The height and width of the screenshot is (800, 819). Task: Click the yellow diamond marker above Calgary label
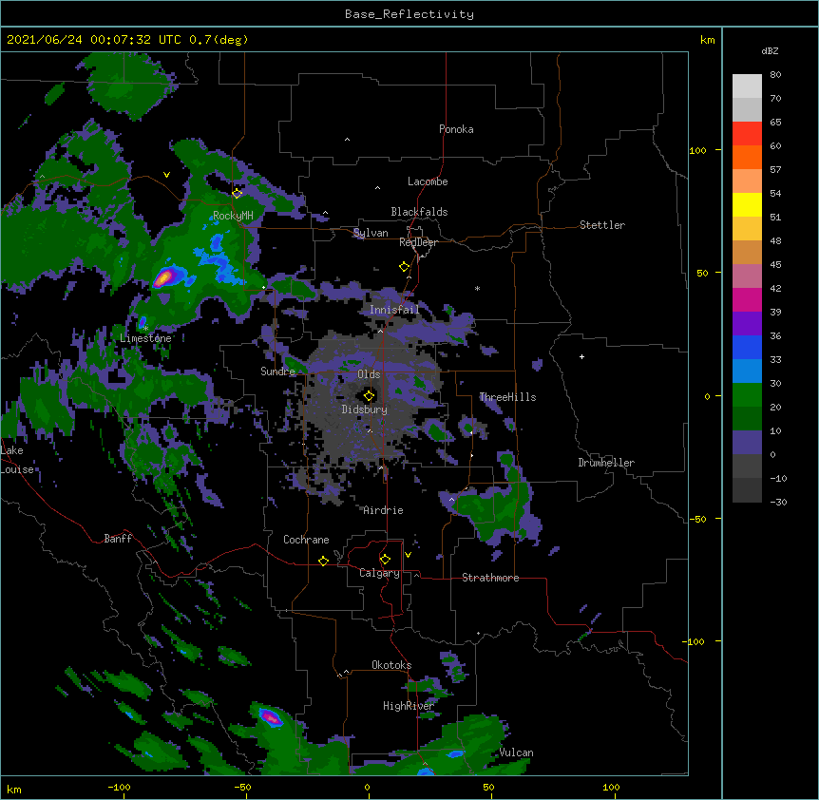385,560
